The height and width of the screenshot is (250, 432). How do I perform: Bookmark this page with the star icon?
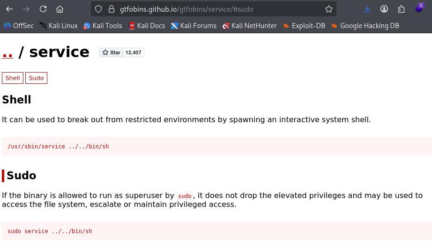(328, 9)
